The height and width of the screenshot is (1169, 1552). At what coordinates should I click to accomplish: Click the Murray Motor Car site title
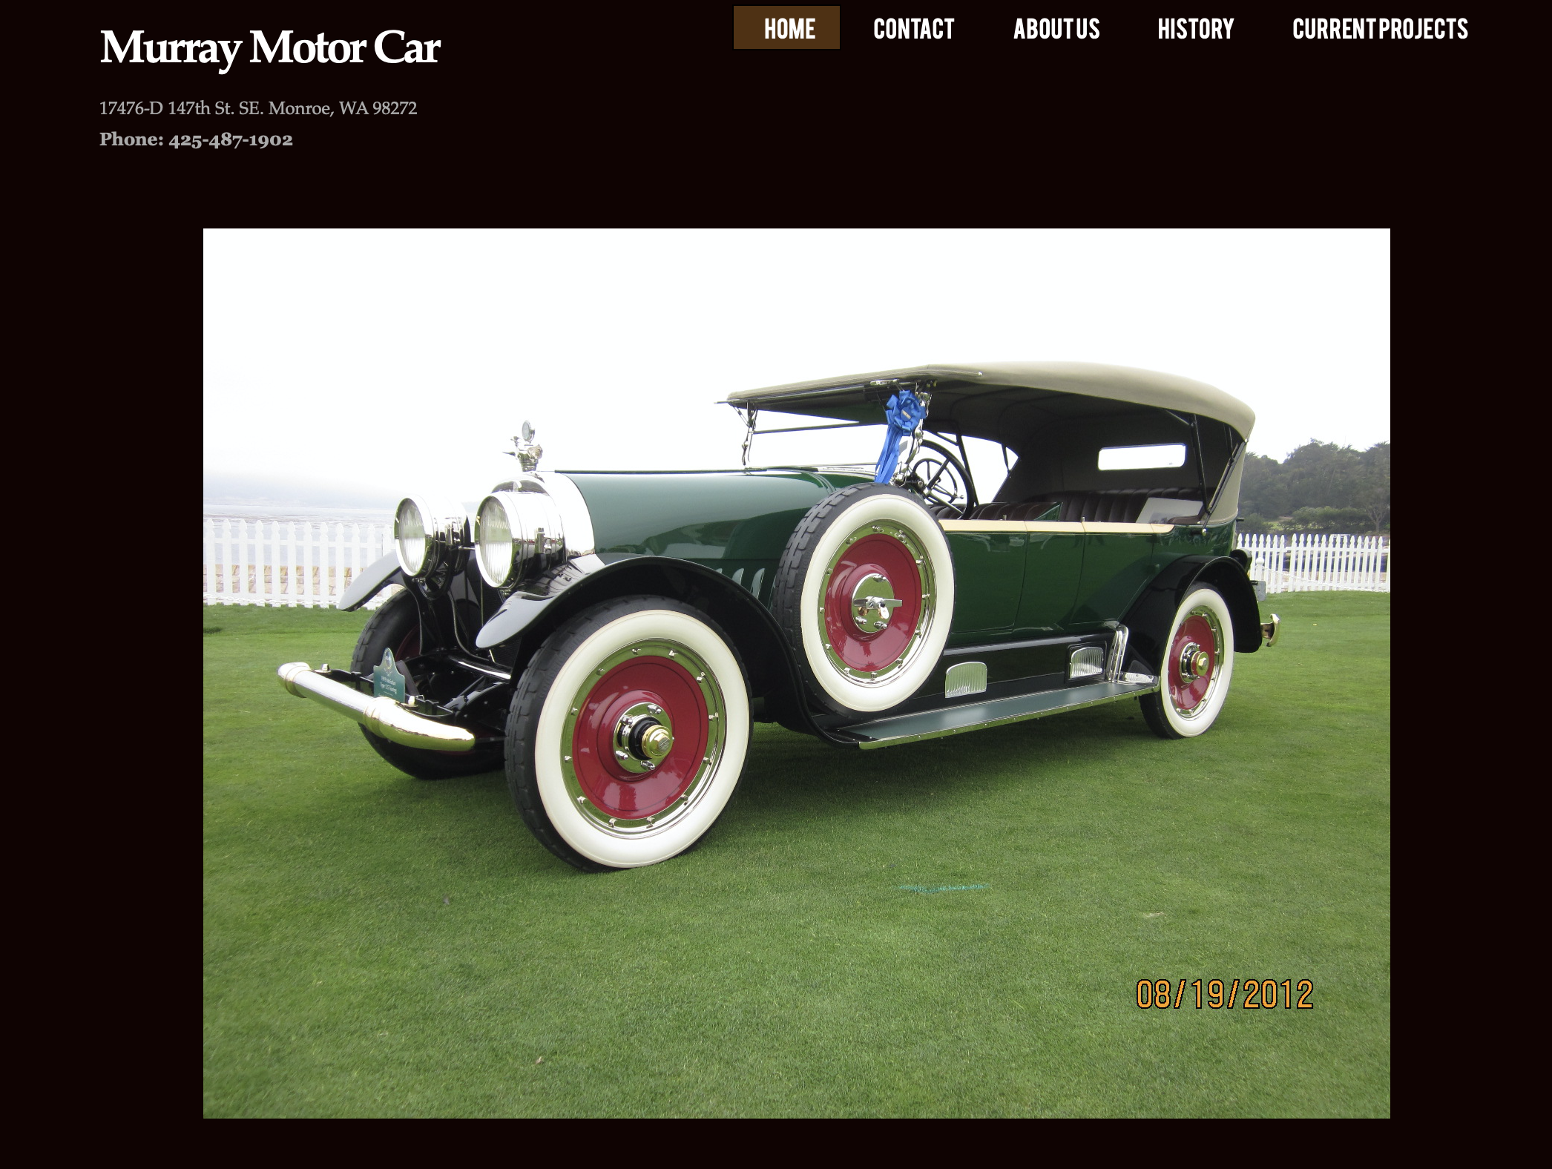pos(270,48)
